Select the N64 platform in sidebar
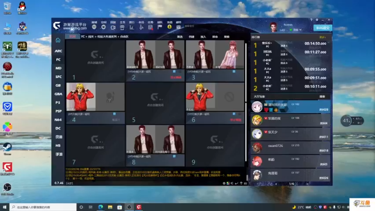Viewport: 375px width, 211px height. tap(58, 120)
